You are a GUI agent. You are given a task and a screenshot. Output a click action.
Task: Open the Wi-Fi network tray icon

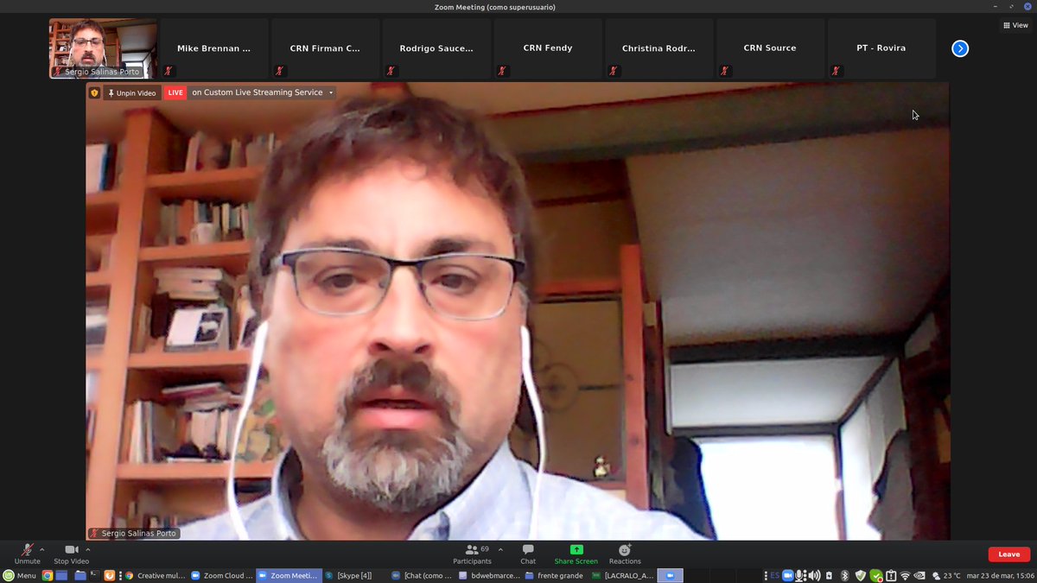click(x=905, y=575)
